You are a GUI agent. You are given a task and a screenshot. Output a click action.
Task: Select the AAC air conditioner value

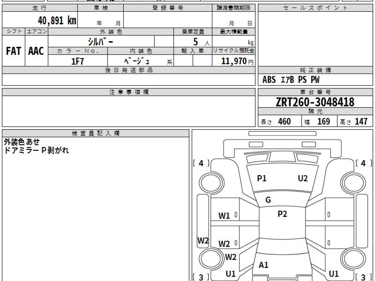coord(36,51)
